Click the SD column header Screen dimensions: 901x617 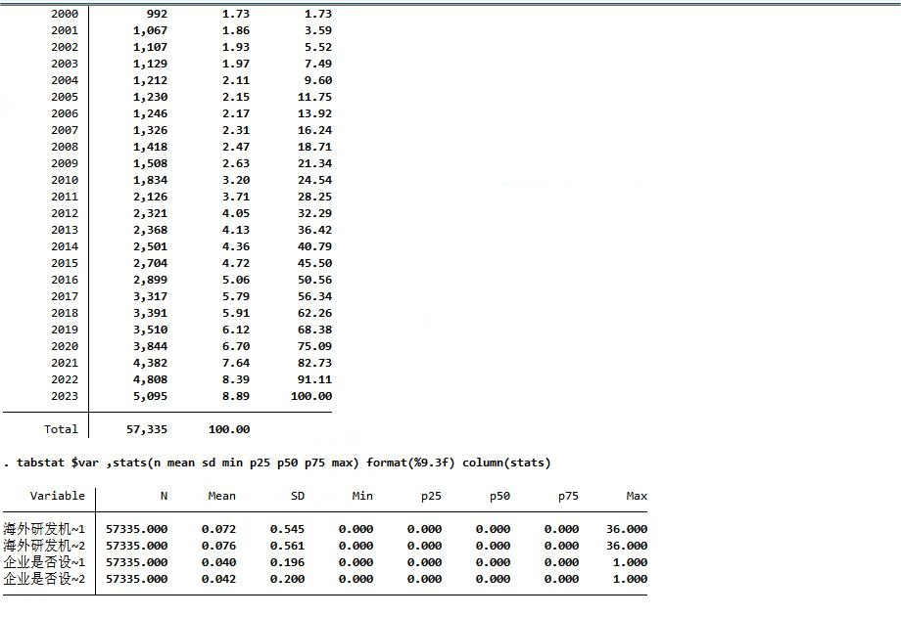(x=298, y=496)
